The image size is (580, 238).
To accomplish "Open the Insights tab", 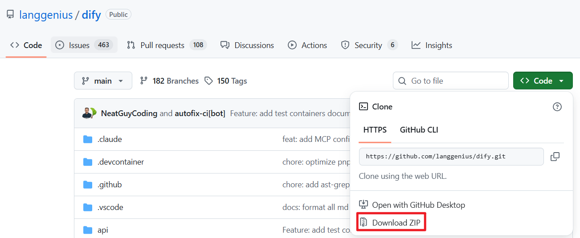I will tap(432, 45).
